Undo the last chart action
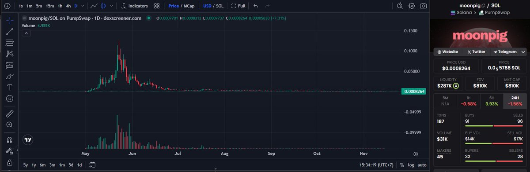The image size is (530, 172). 256,6
